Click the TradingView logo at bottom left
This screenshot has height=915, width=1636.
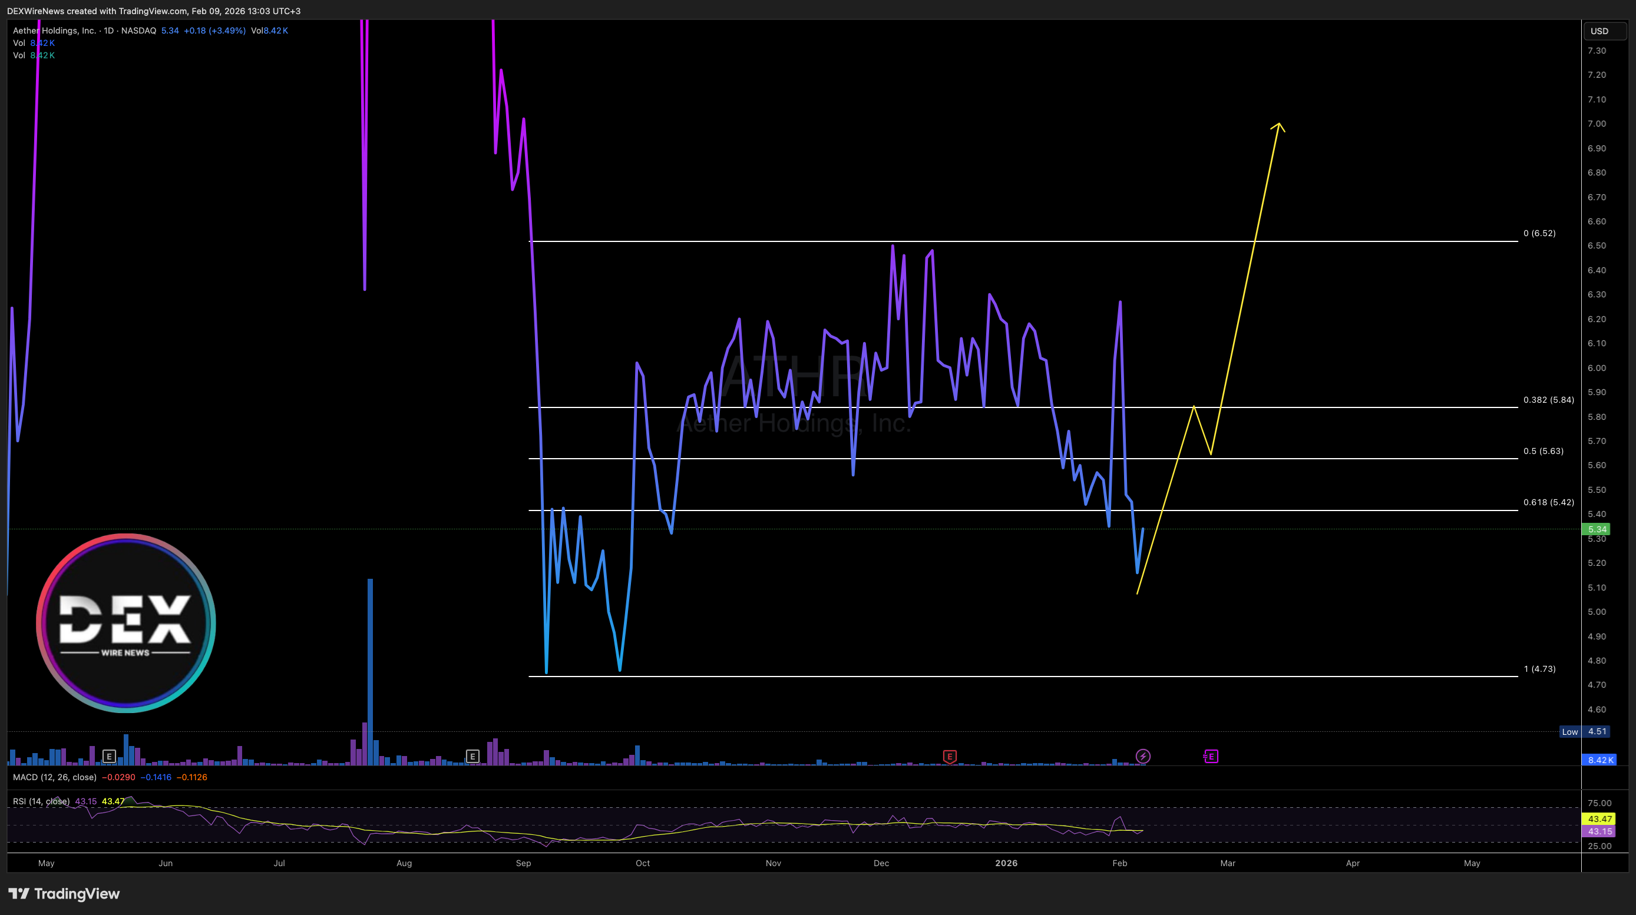pyautogui.click(x=64, y=893)
